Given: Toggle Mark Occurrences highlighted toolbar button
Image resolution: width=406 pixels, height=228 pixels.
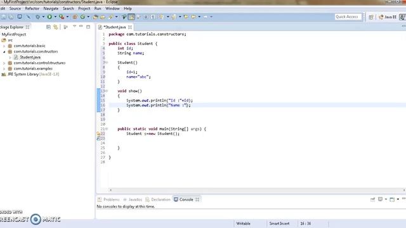Looking at the screenshot, I should 131,17.
